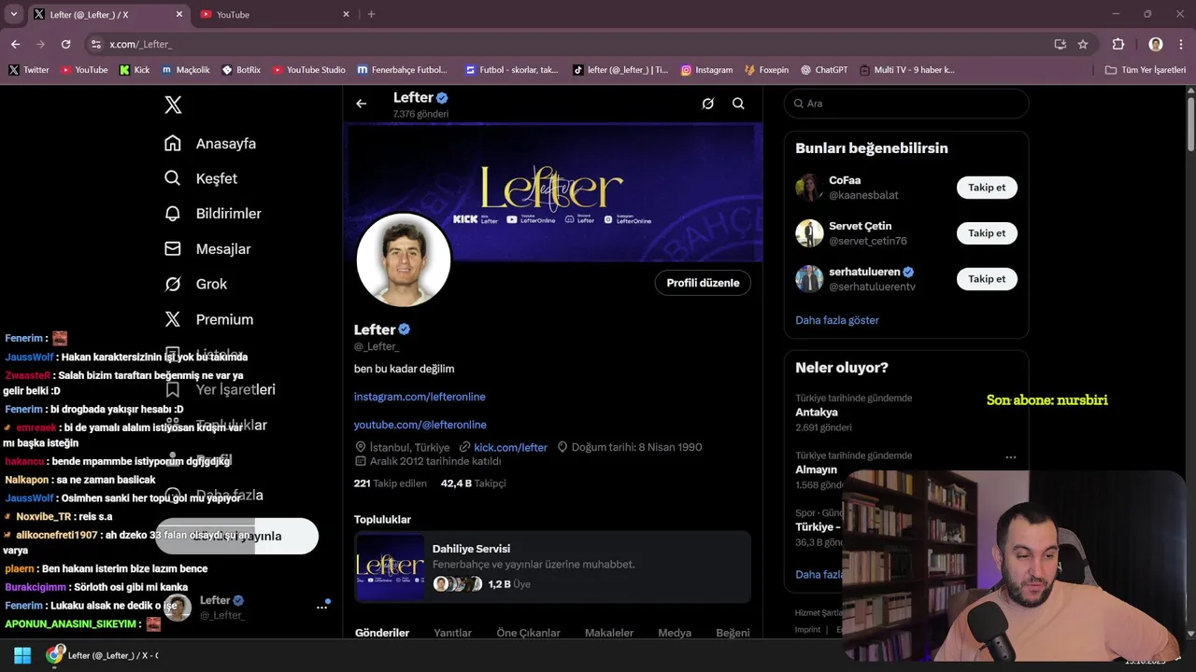The height and width of the screenshot is (672, 1196).
Task: Bookmark this page with star icon
Action: click(1083, 44)
